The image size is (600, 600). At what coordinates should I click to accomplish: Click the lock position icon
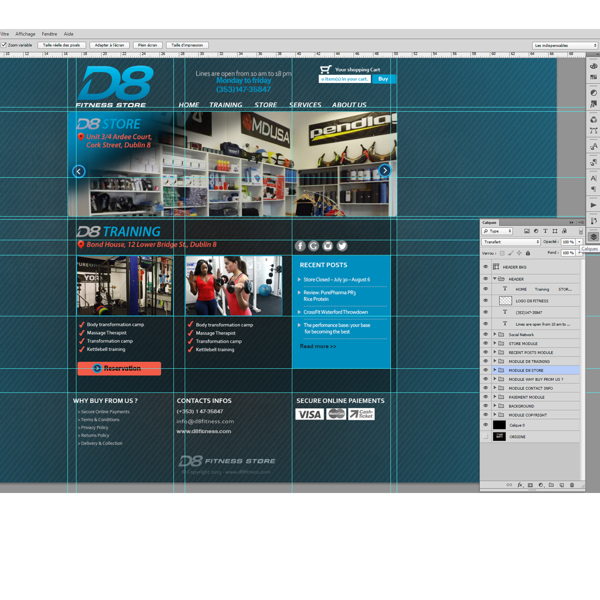[519, 253]
